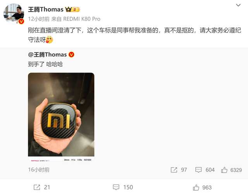248x195 pixels.
Task: Open 王腾Thomas profile avatar
Action: point(14,14)
